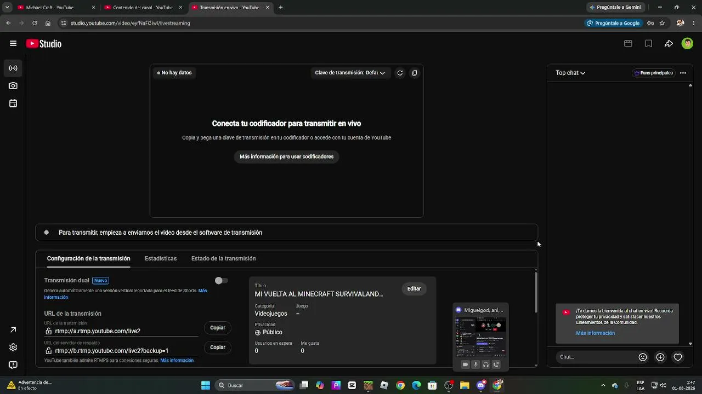Screen dimensions: 702x394
Task: Open the Chrome three-dot menu
Action: (695, 23)
